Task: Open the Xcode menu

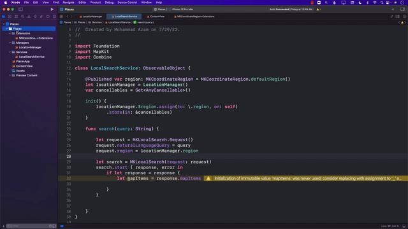Action: tap(15, 3)
